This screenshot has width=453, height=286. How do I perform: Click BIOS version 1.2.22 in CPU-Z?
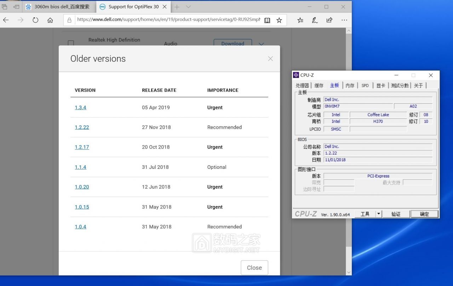coord(378,153)
